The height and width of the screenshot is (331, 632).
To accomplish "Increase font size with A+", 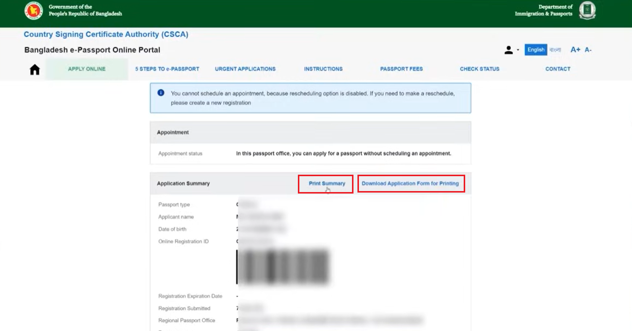I will [x=575, y=50].
